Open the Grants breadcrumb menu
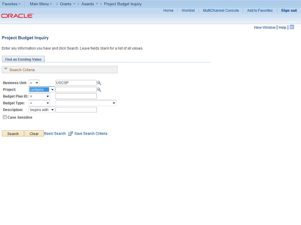Viewport: 301px width, 225px height. [x=67, y=4]
